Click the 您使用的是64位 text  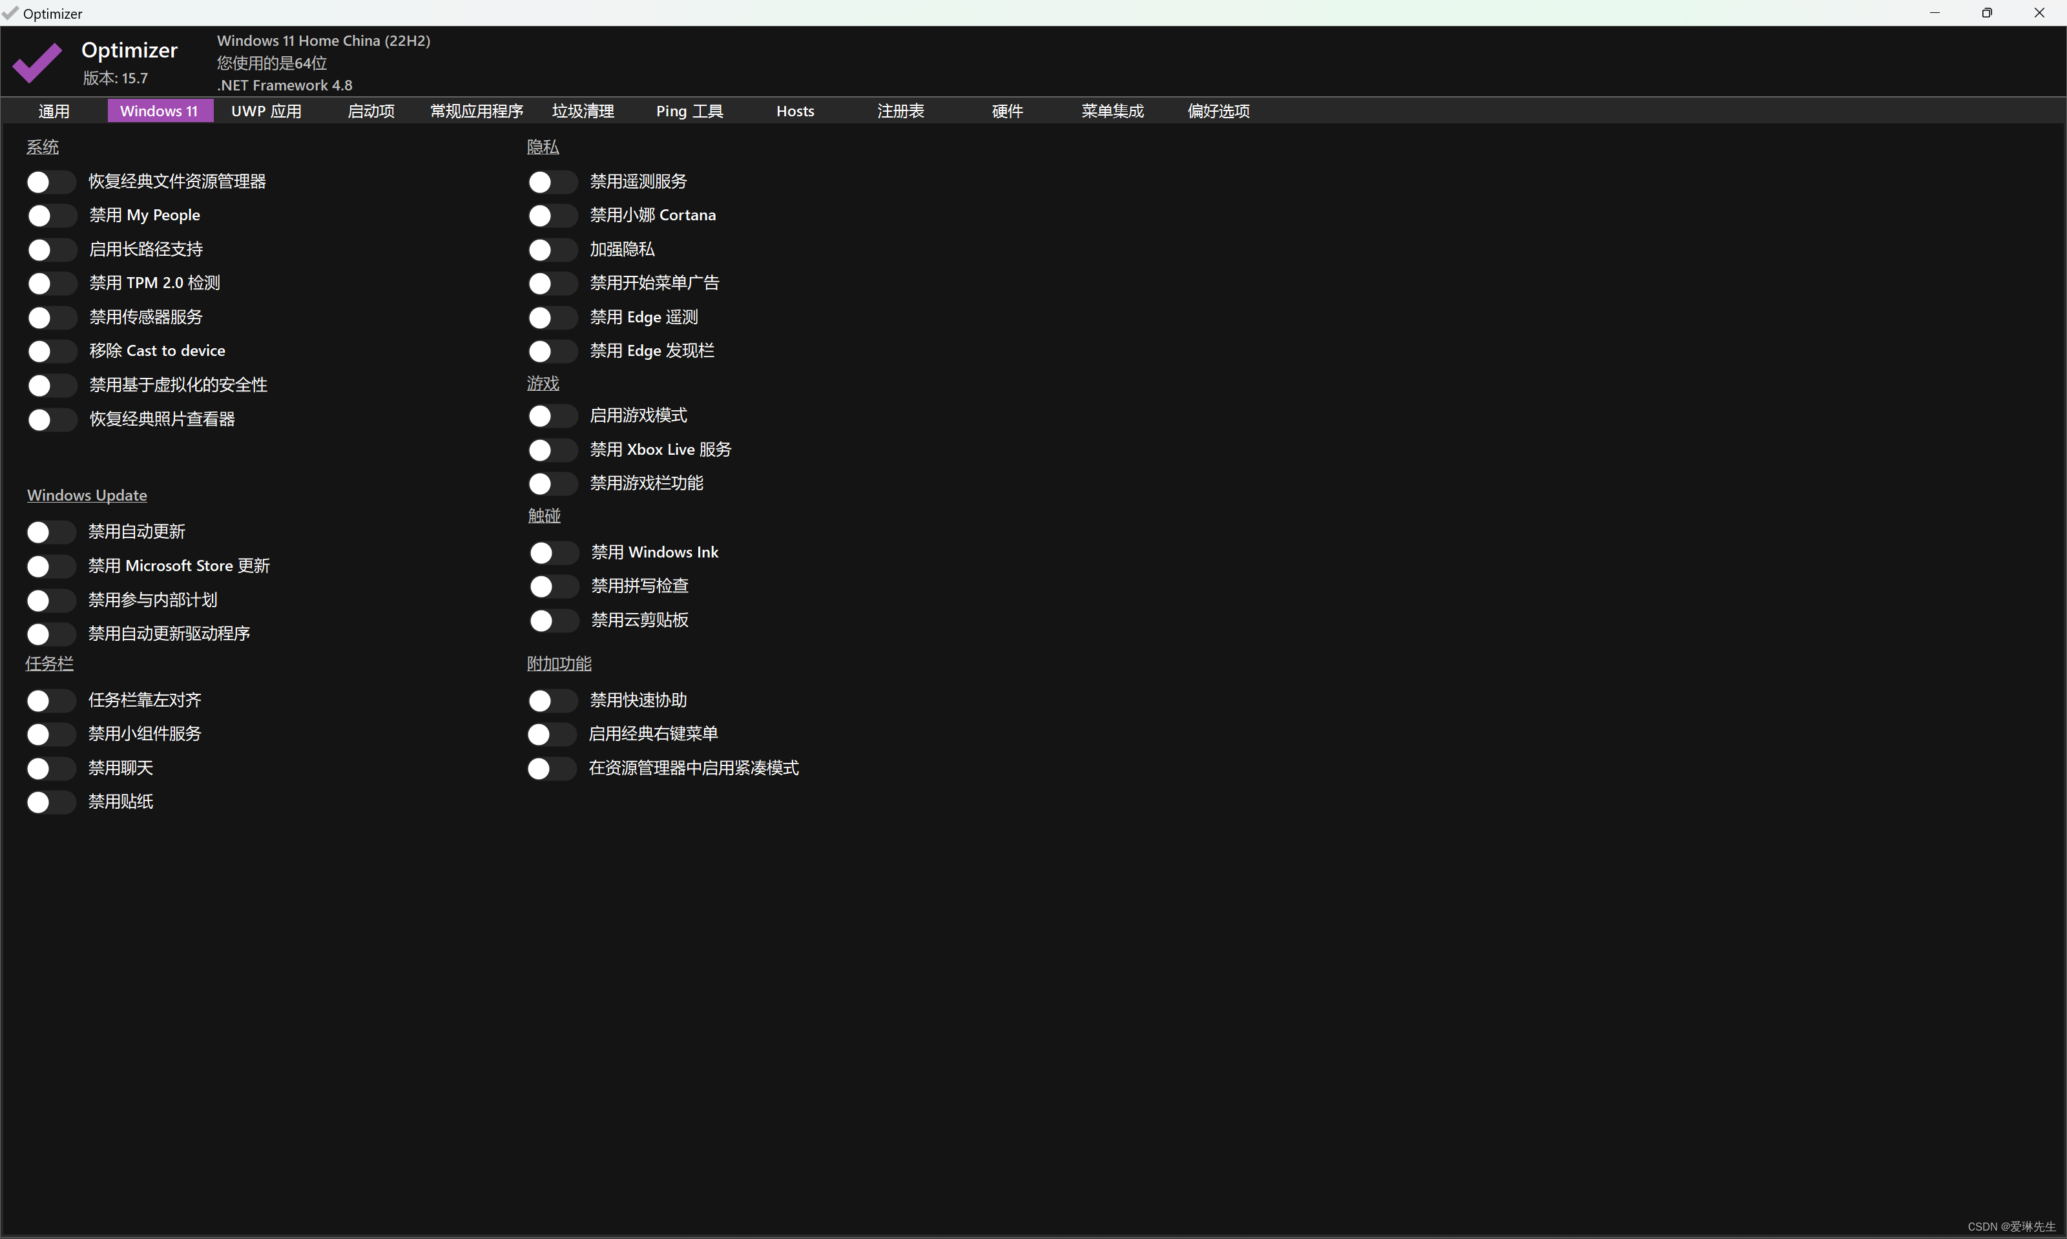272,63
